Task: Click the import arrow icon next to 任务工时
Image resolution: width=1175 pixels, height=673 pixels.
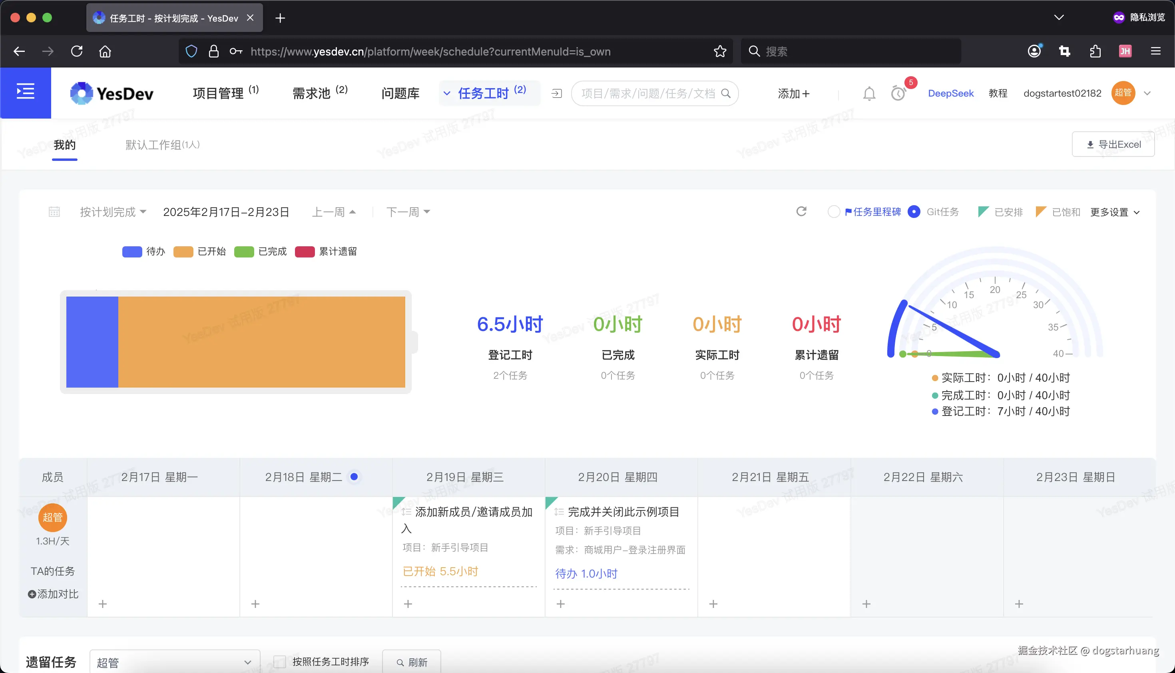Action: click(556, 93)
